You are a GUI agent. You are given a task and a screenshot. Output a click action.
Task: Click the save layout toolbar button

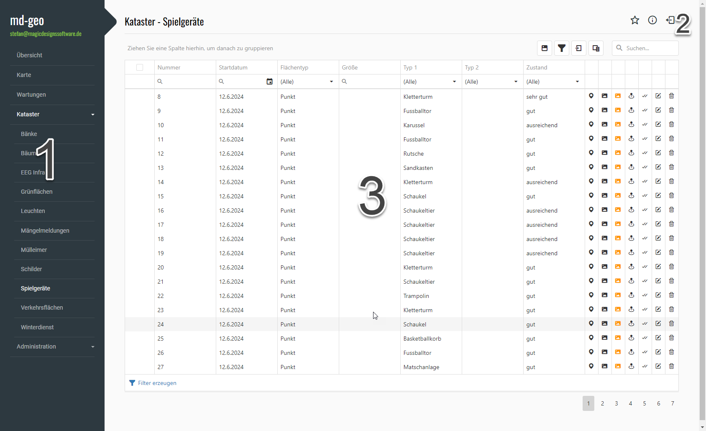(x=544, y=48)
